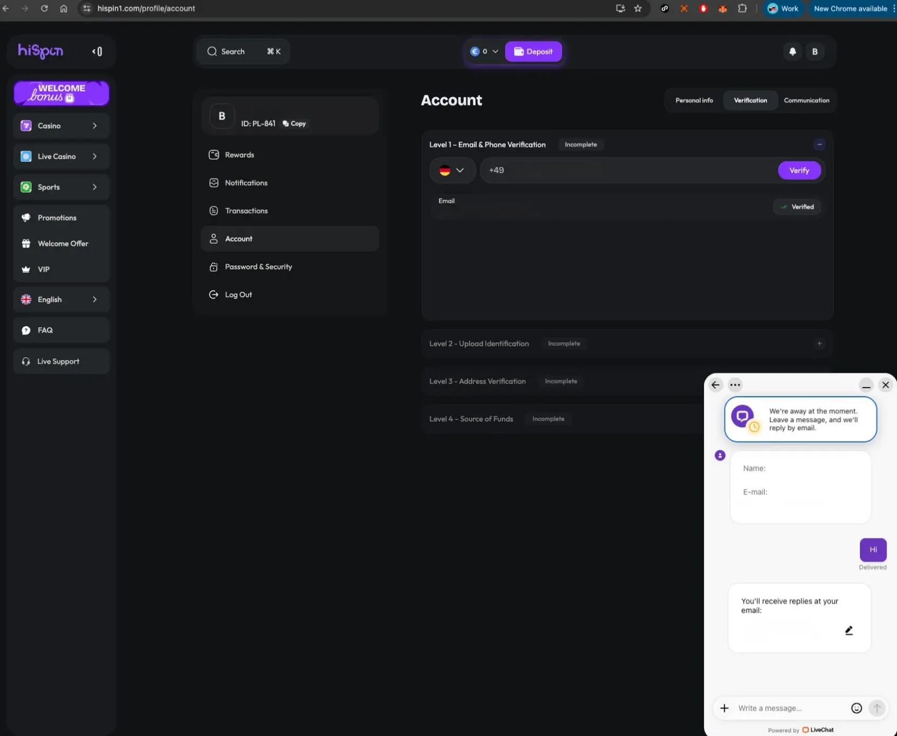The width and height of the screenshot is (897, 736).
Task: Click the Deposit button
Action: pyautogui.click(x=533, y=51)
